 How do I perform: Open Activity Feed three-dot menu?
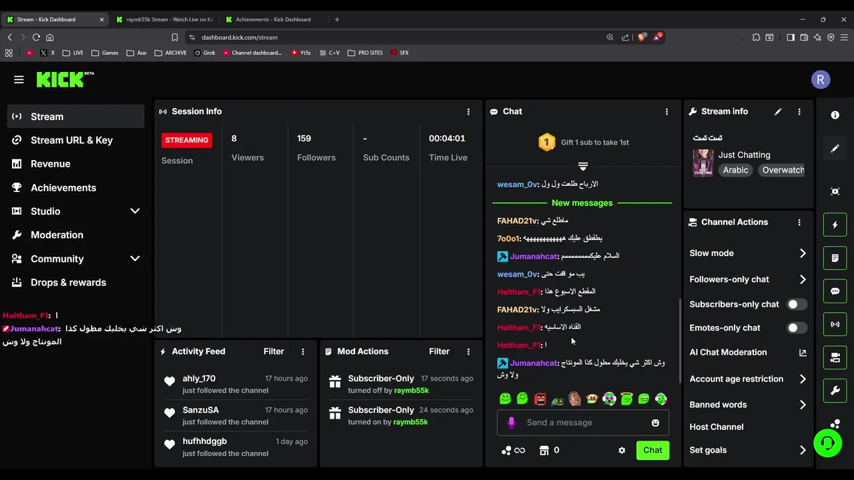tap(303, 351)
